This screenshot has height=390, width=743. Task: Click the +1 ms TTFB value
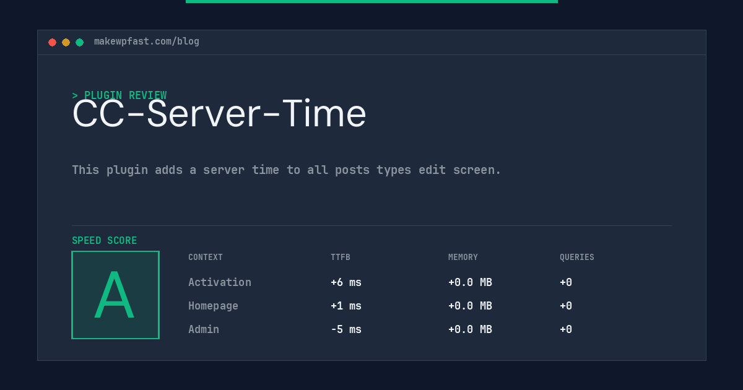pos(346,306)
